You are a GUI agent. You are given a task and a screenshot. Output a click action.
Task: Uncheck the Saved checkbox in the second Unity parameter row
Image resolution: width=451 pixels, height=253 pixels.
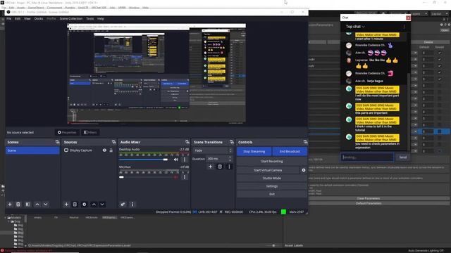pos(440,59)
